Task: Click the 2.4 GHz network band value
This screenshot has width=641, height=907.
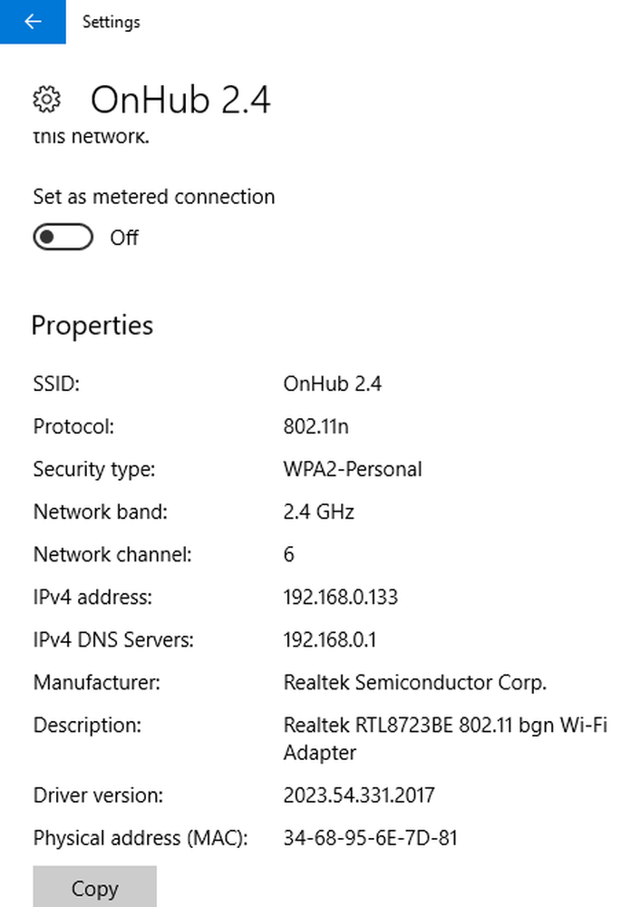Action: 318,512
